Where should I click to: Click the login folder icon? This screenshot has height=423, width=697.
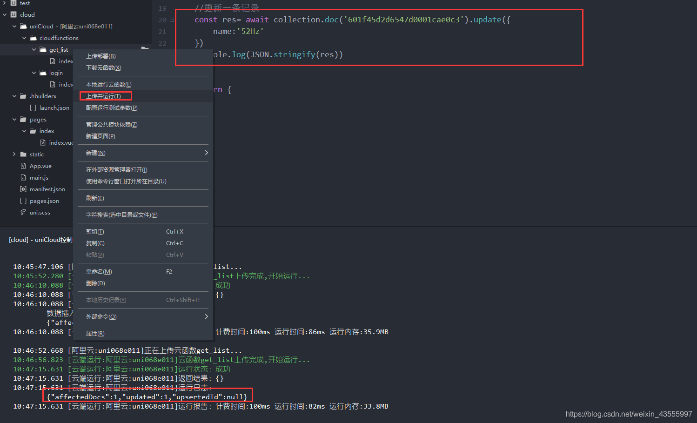tap(43, 73)
